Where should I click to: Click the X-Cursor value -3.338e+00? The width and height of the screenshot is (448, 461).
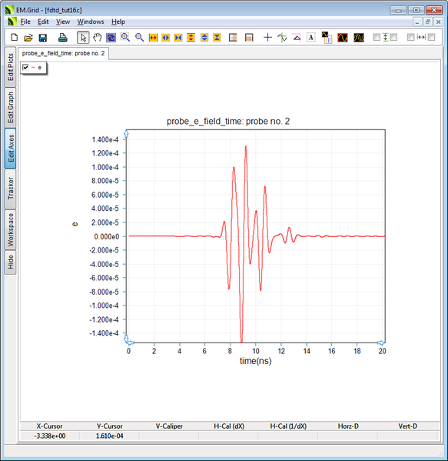point(50,436)
